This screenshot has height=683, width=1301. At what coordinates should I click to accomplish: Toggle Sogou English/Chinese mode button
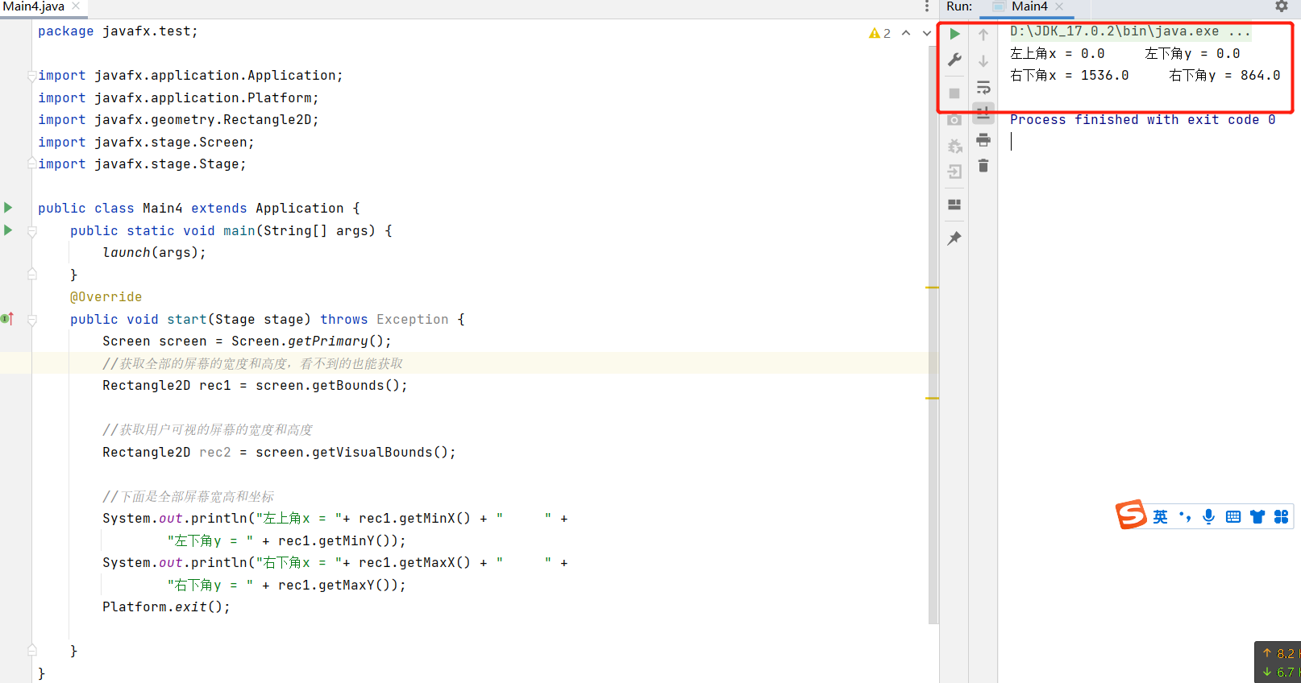[x=1160, y=517]
